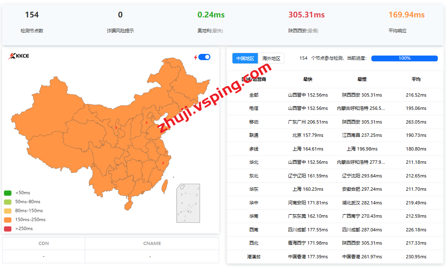Screen dimensions: 447x267
Task: Click the 100% progress bar
Action: click(x=404, y=58)
